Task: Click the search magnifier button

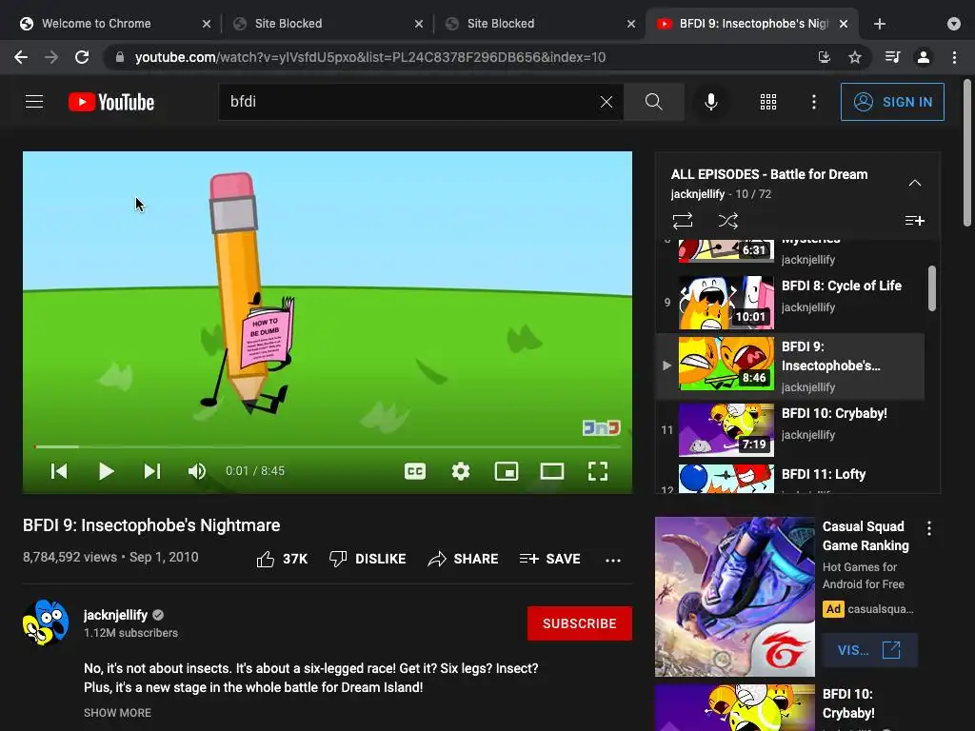Action: click(x=653, y=102)
